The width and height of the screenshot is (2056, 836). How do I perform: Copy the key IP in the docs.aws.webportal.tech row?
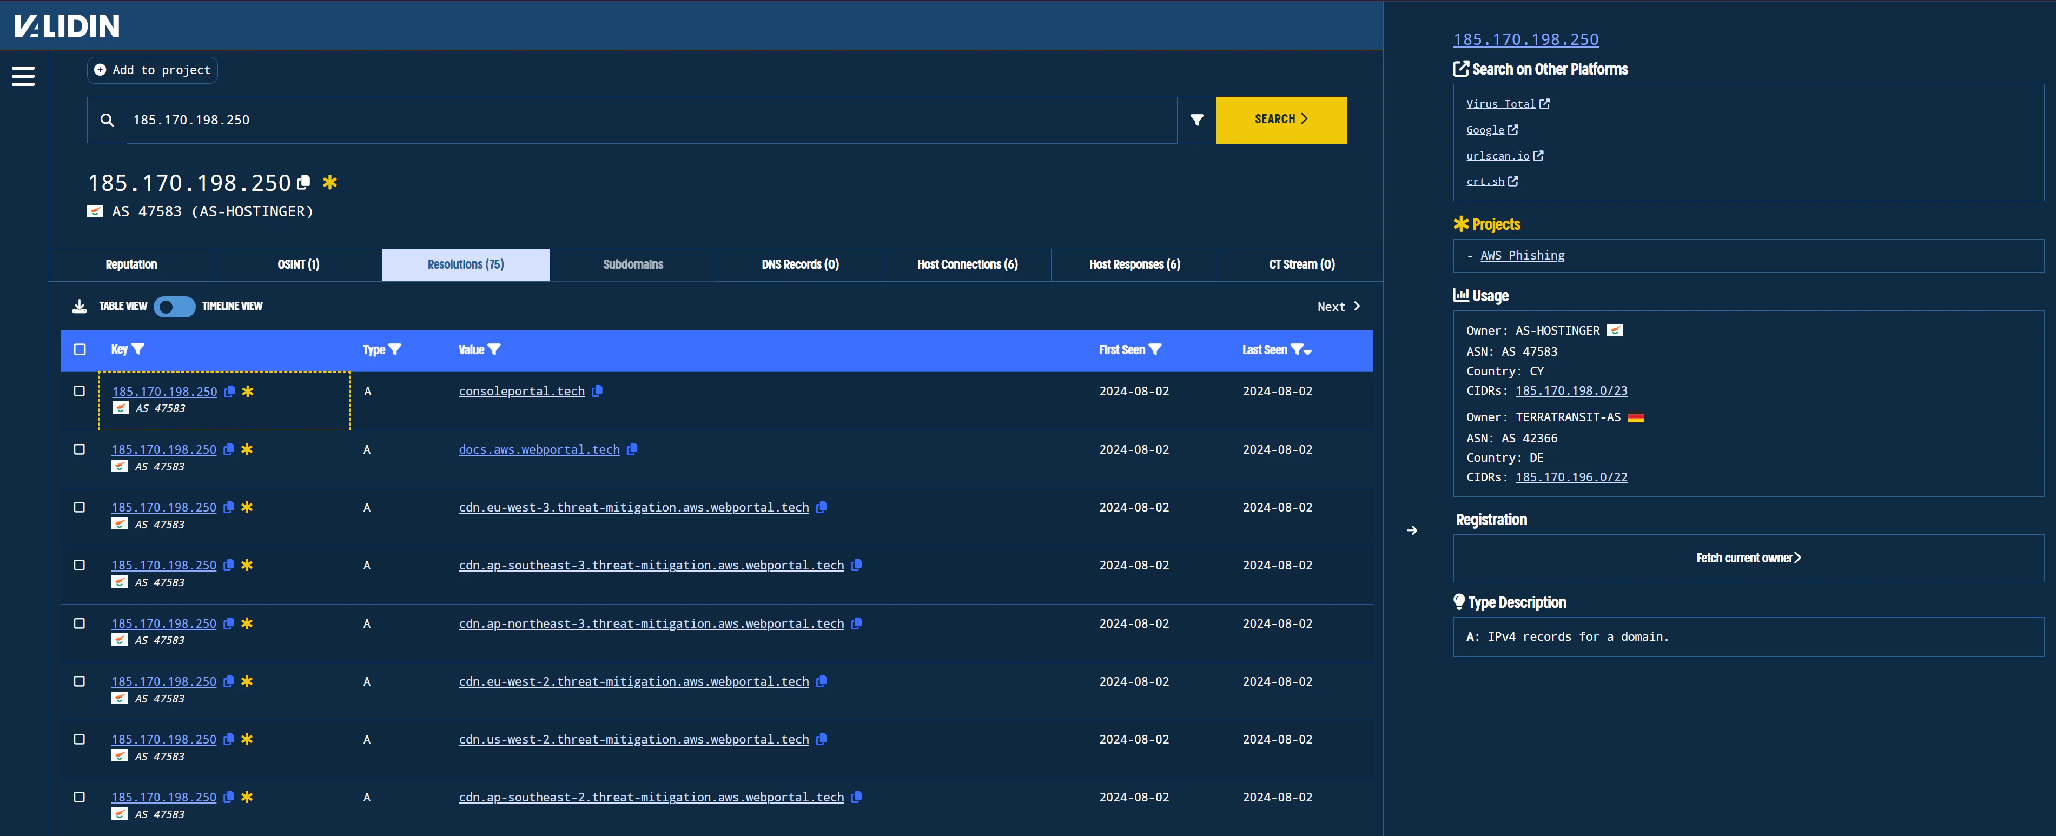pyautogui.click(x=229, y=449)
